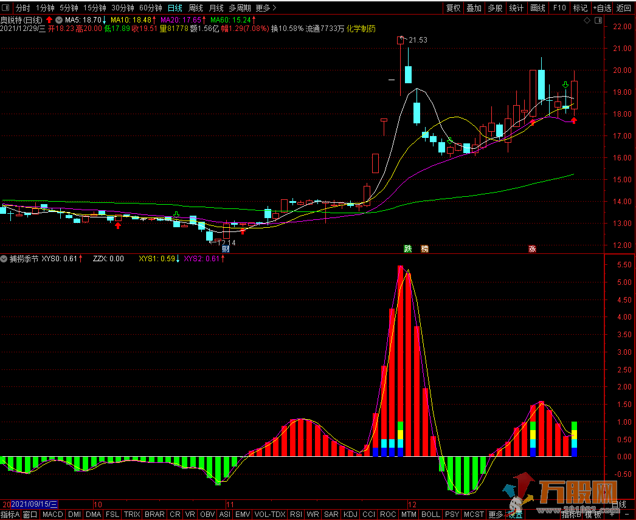Switch to the 60分钟 chart period
Screen dimensions: 636x520
(151, 8)
